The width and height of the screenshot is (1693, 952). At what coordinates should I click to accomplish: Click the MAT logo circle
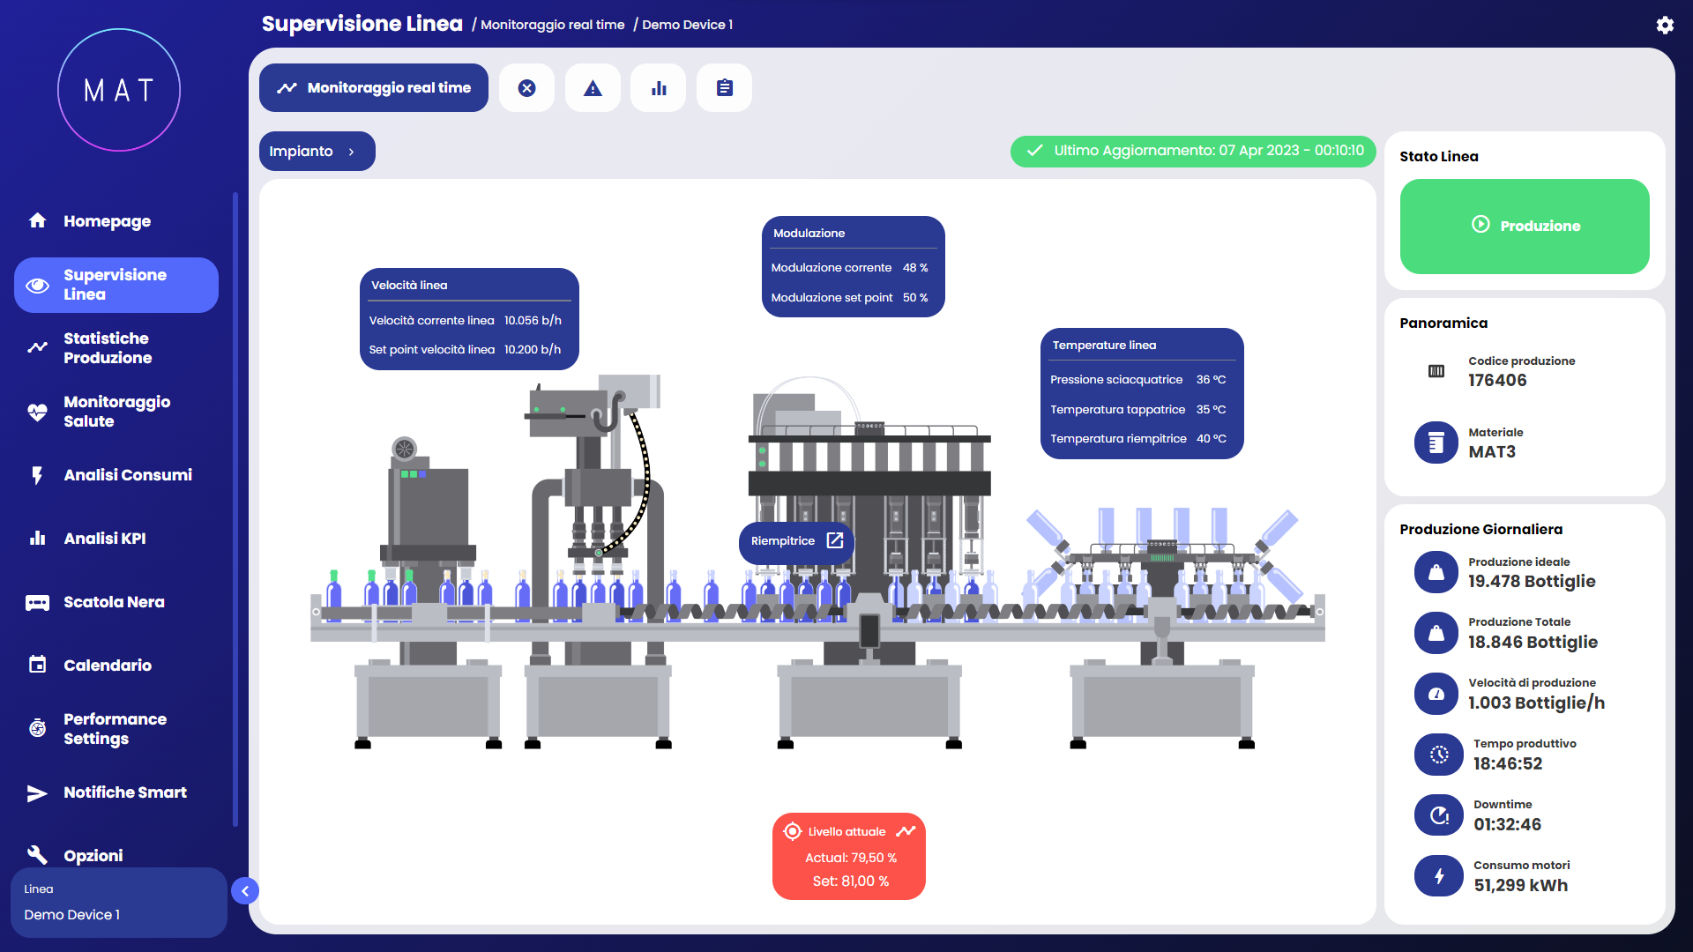(119, 90)
